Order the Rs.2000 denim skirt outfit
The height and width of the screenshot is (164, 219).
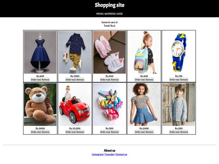(140, 132)
